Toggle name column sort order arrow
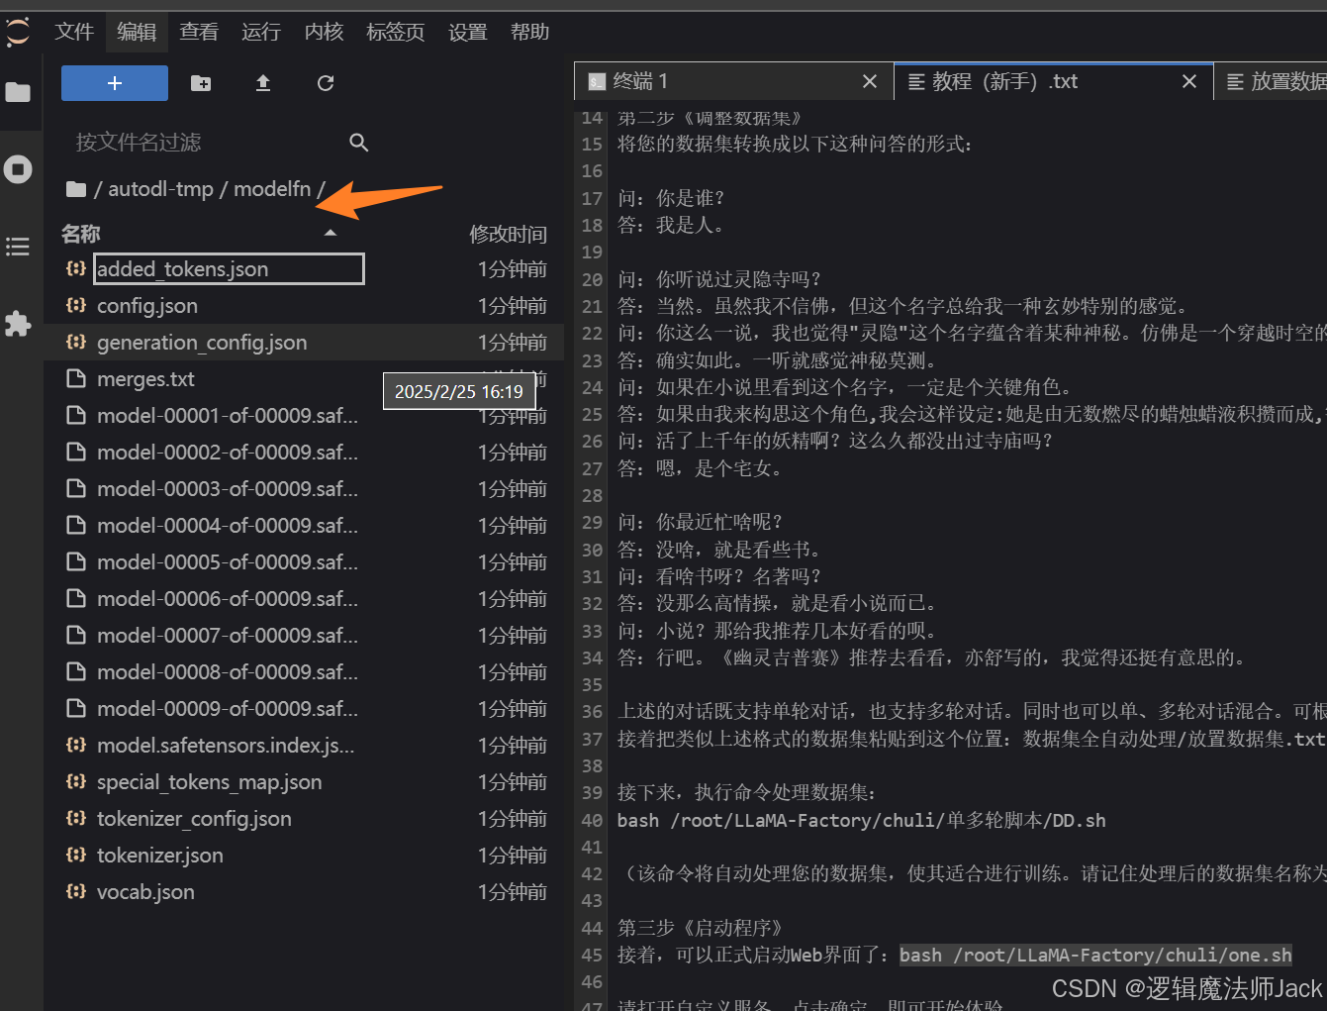The height and width of the screenshot is (1011, 1327). 331,234
